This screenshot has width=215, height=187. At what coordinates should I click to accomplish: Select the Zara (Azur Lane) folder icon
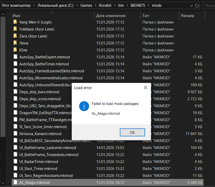pos(15,36)
